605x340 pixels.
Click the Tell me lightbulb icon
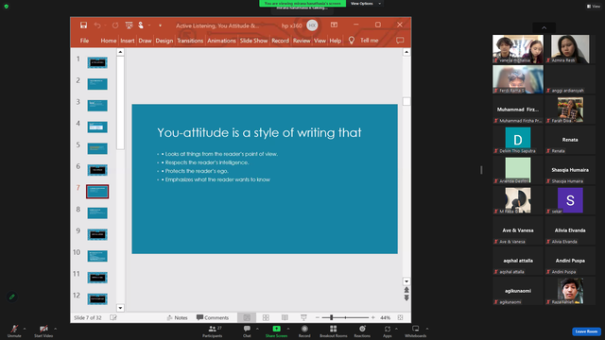351,41
